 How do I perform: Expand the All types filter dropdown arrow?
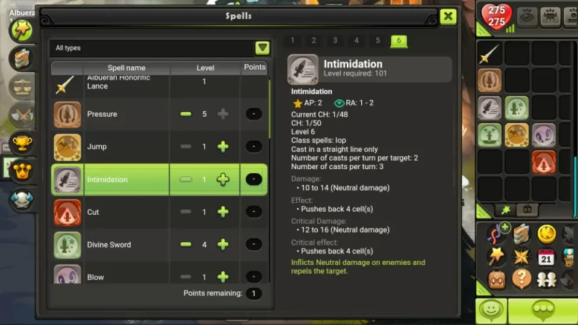pos(263,48)
